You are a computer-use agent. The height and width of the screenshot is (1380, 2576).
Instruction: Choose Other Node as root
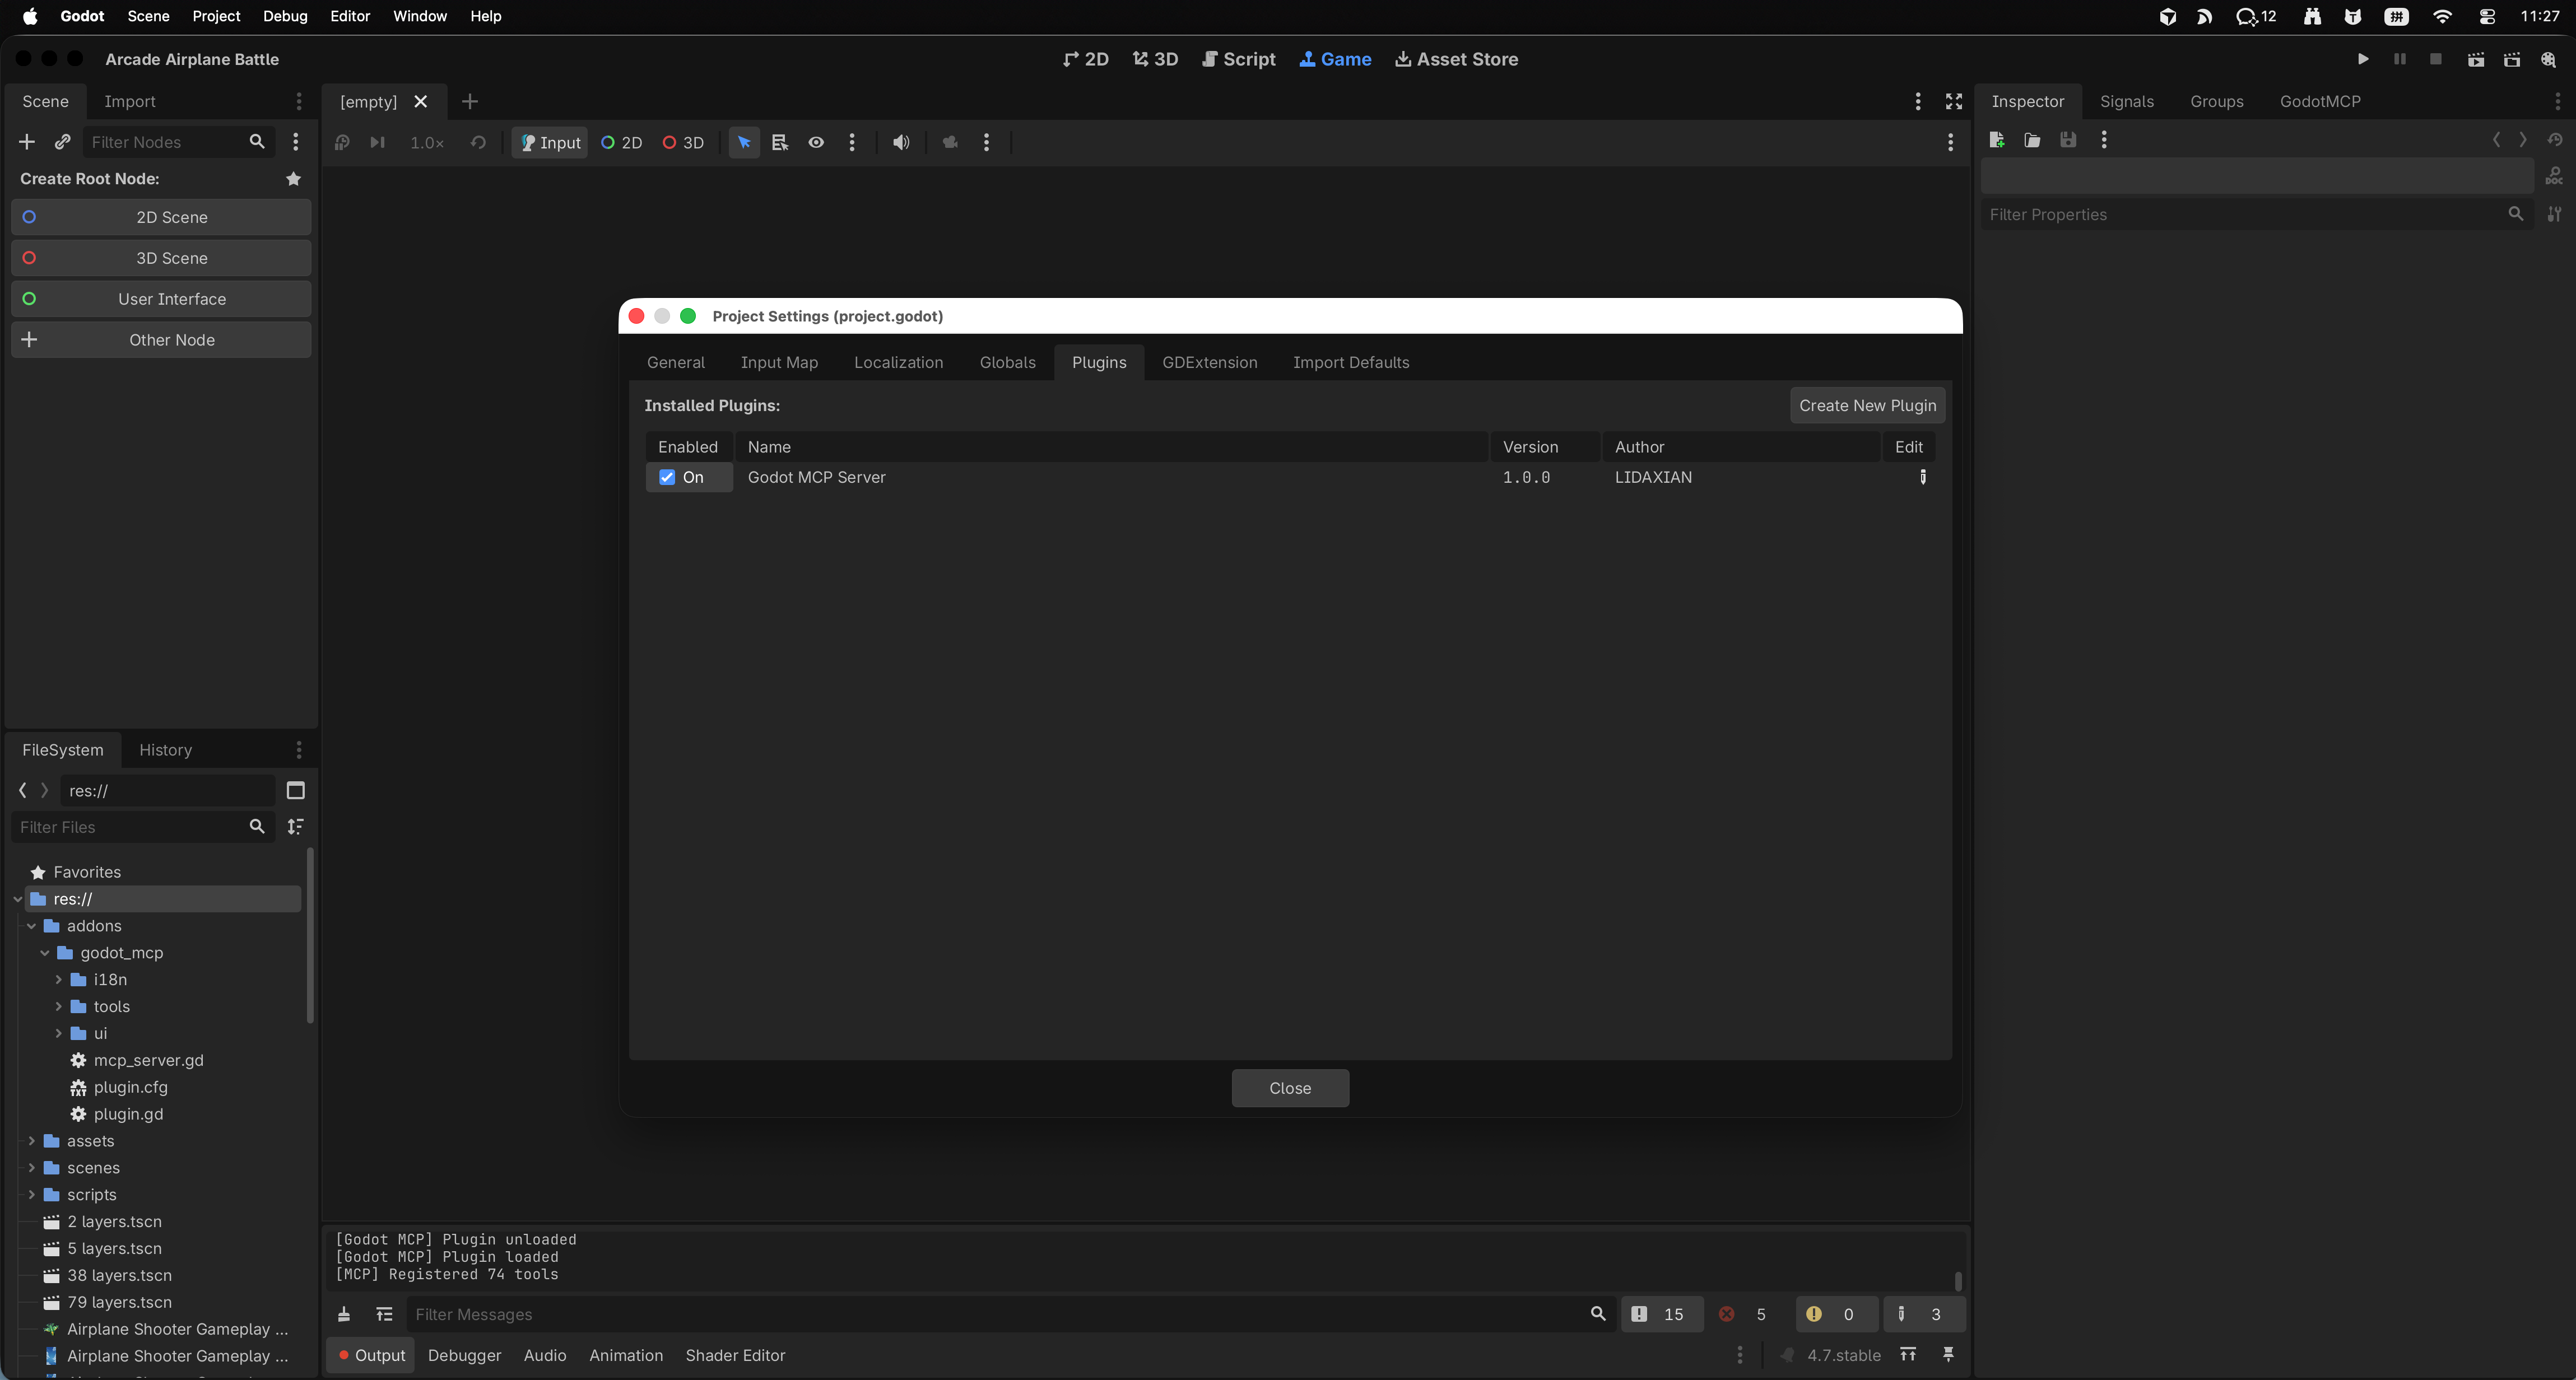point(161,340)
